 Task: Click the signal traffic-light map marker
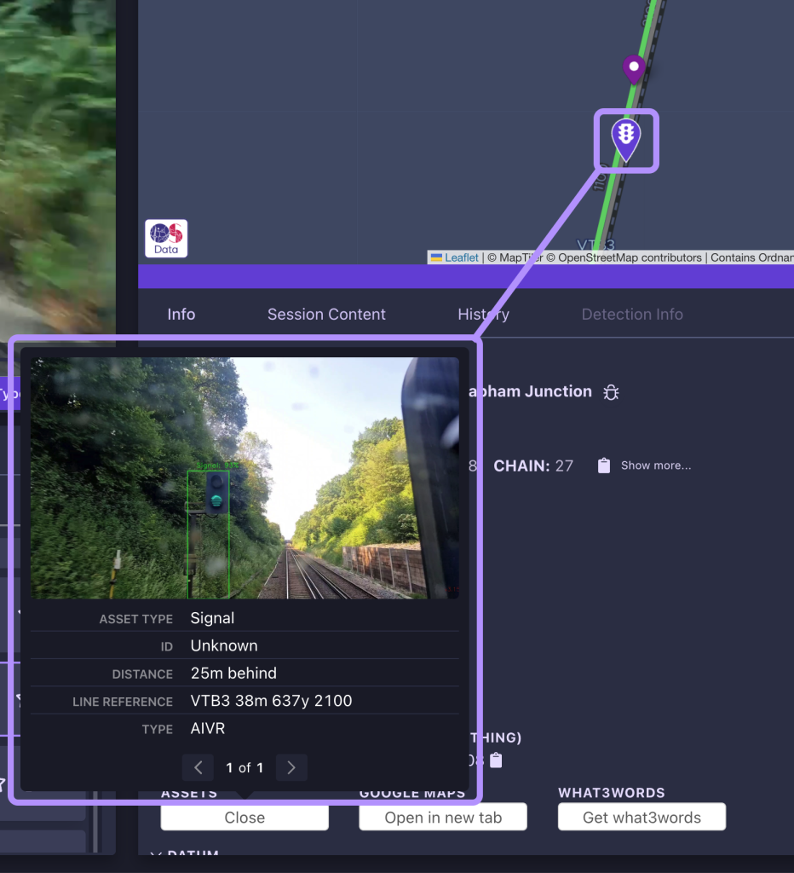[x=626, y=140]
